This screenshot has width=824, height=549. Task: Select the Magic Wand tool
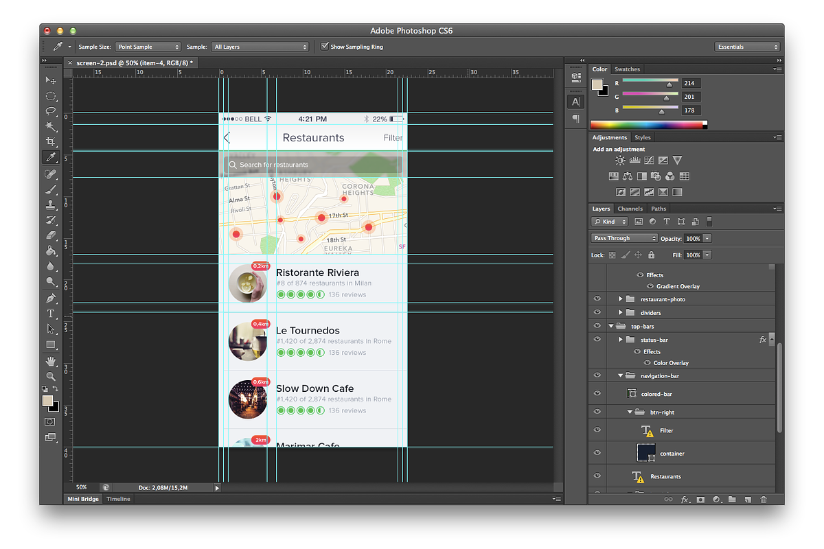tap(50, 126)
